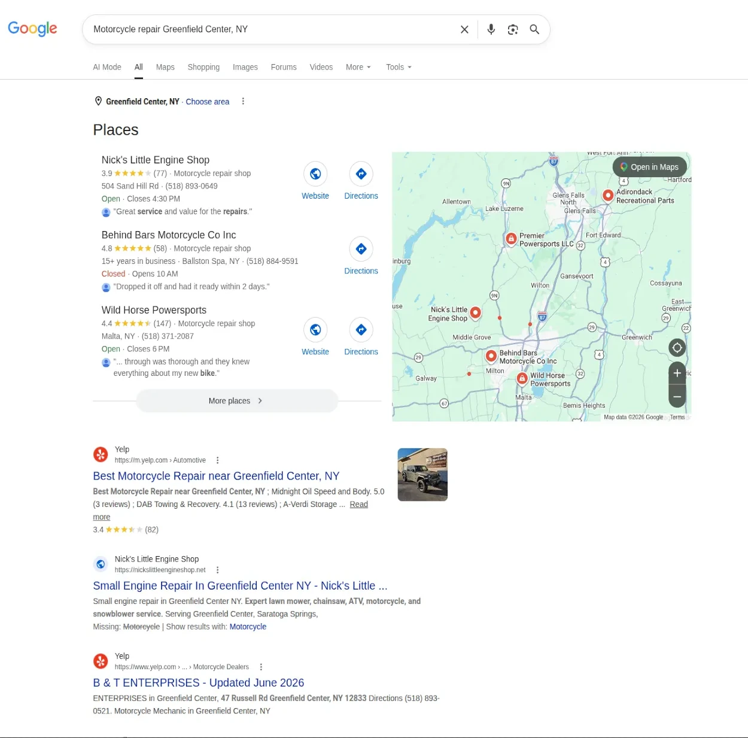Open B & T ENTERPRISES Yelp result
The width and height of the screenshot is (748, 738).
point(199,682)
